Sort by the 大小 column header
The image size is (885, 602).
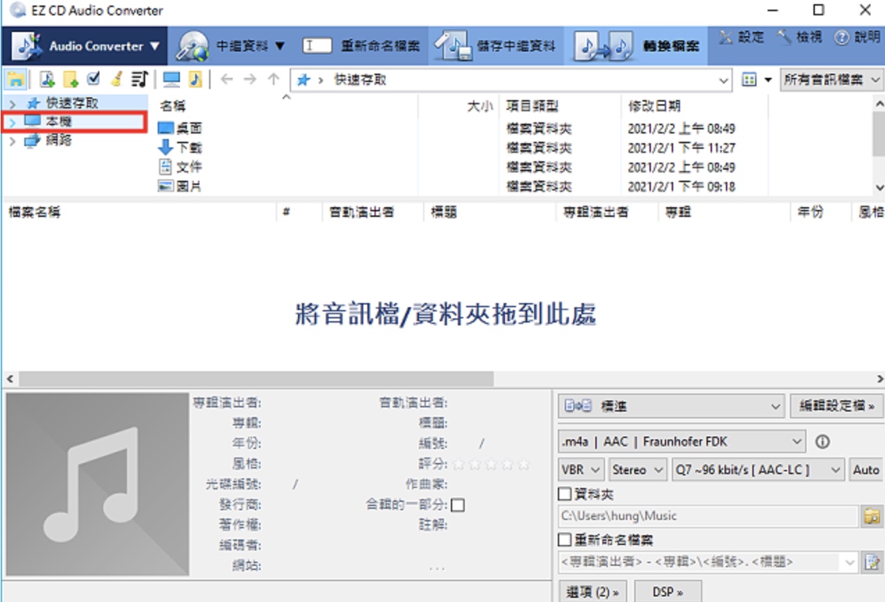479,106
